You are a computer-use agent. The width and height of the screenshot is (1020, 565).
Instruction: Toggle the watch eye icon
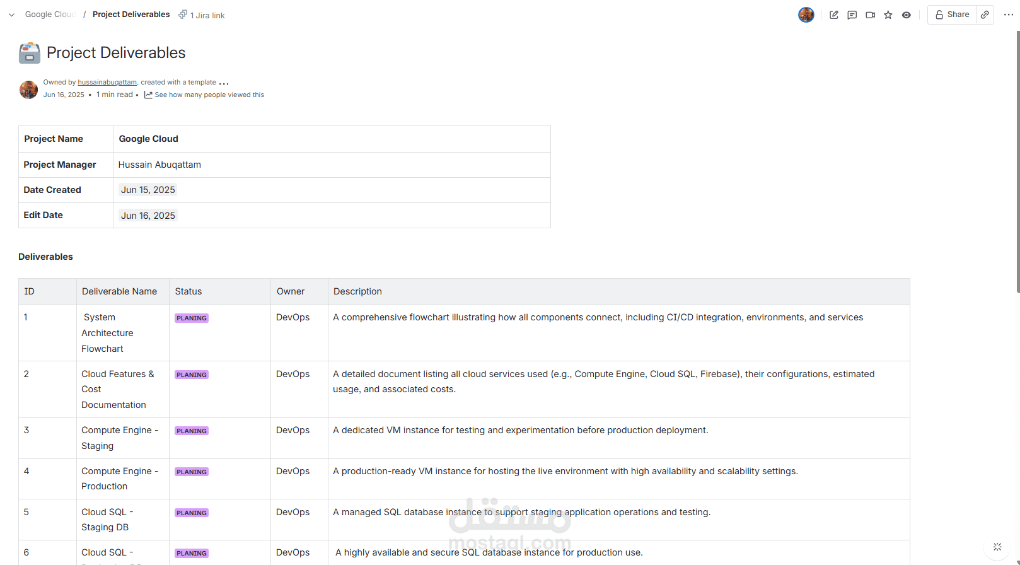[x=907, y=15]
